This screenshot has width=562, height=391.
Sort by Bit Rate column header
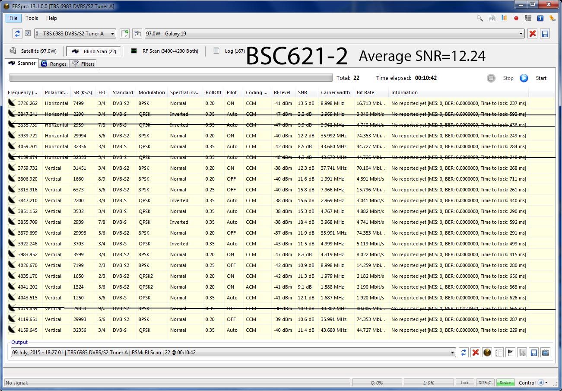371,92
